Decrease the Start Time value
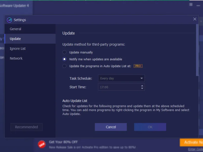 142,88
